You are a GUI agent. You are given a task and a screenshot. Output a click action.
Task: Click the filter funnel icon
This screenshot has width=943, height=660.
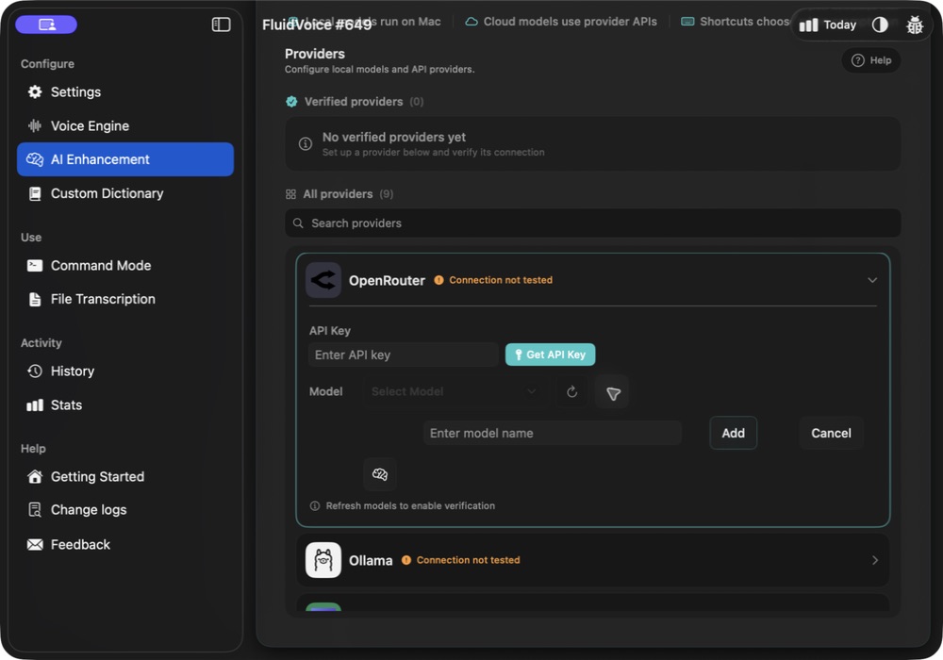[612, 393]
